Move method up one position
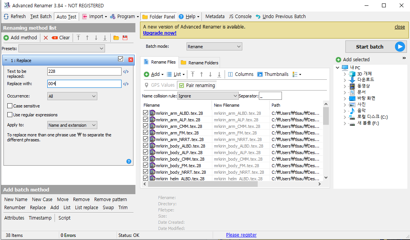 coord(87,38)
